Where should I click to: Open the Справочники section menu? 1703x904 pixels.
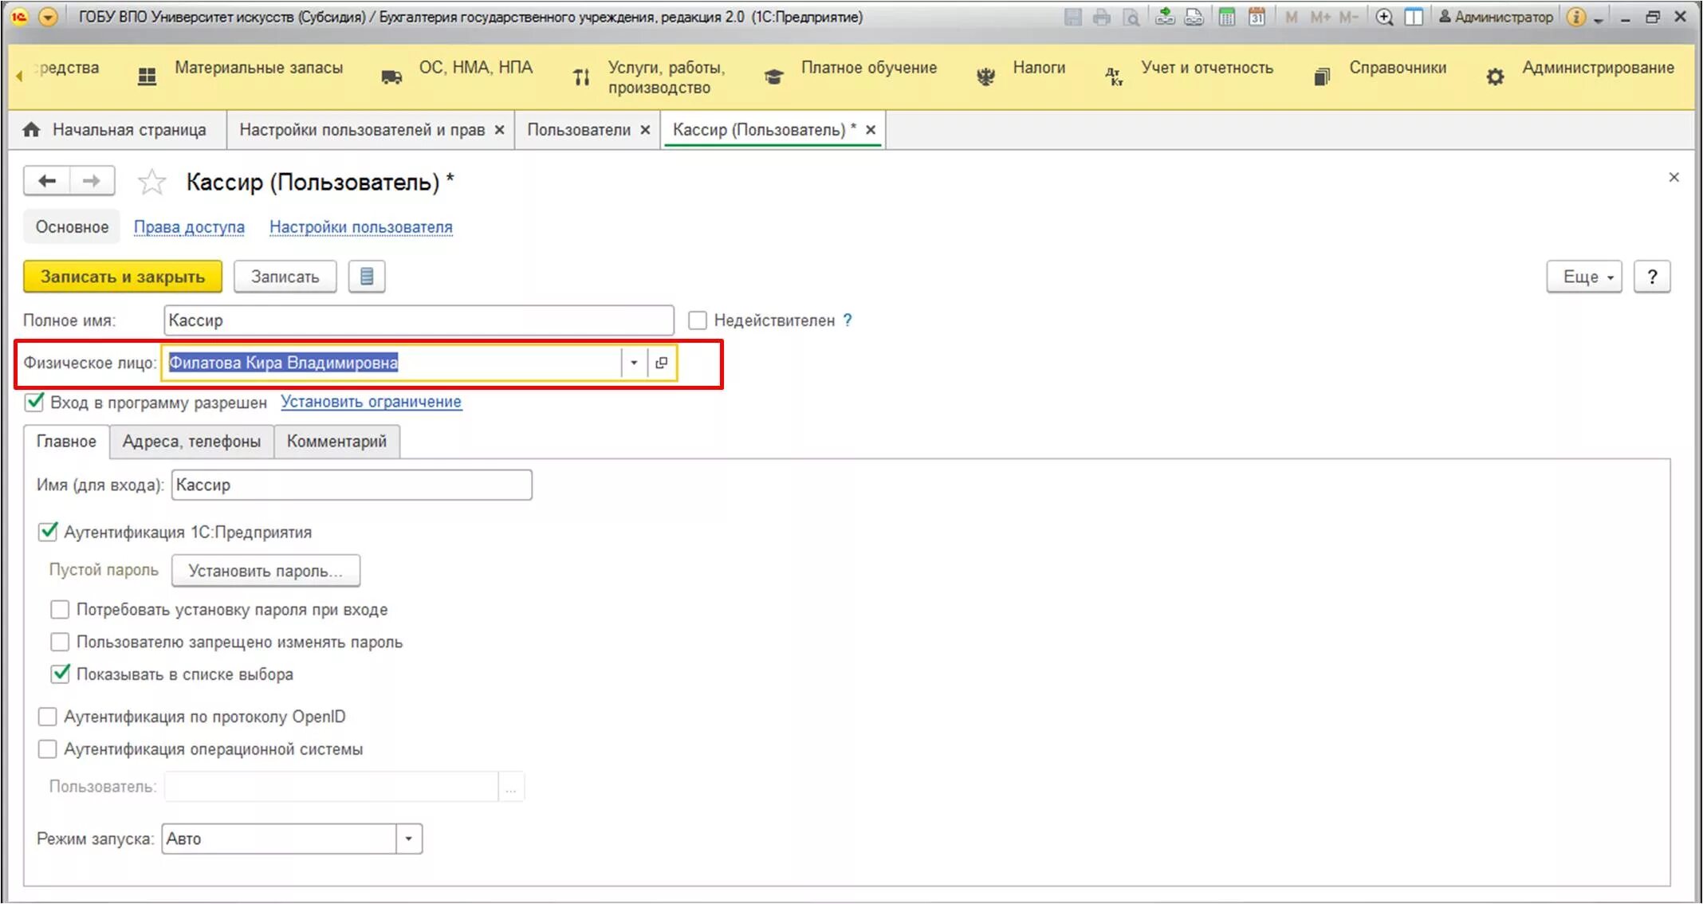tap(1397, 68)
